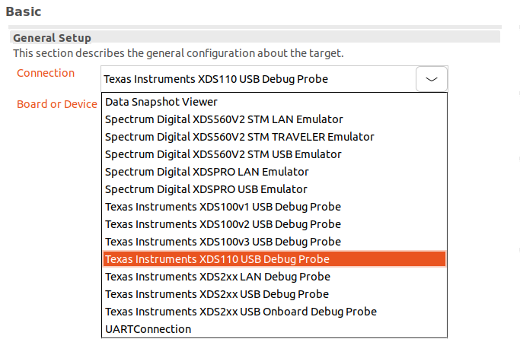Select Data Snapshot Viewer option
This screenshot has width=520, height=339.
161,101
